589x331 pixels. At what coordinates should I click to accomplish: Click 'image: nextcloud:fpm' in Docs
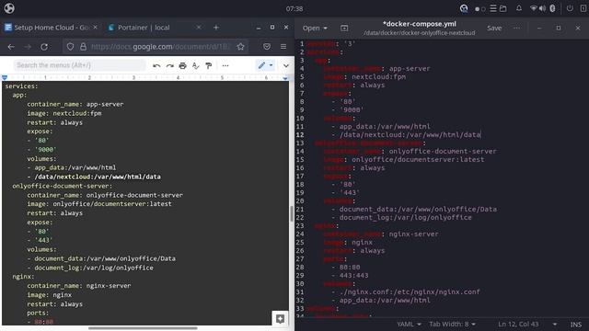click(64, 113)
